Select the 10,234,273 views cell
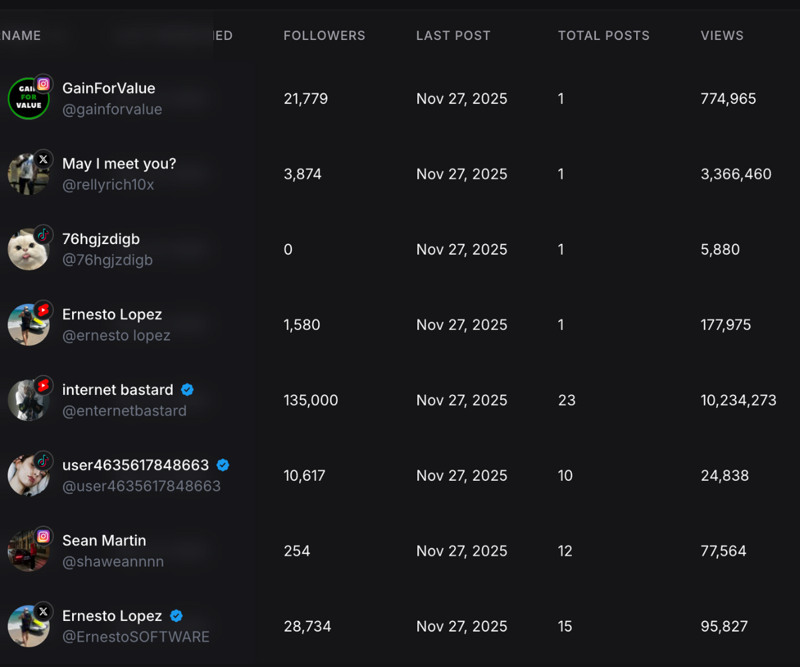The height and width of the screenshot is (667, 800). click(x=738, y=400)
